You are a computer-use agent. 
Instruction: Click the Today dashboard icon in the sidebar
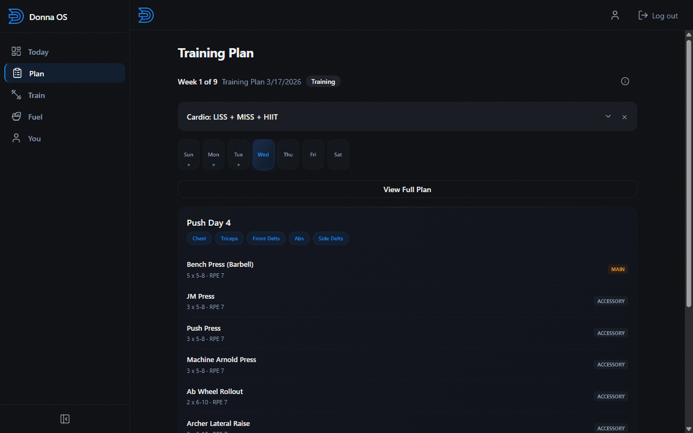(17, 51)
